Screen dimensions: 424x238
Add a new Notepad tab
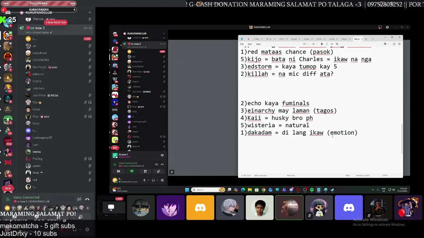coord(372,39)
